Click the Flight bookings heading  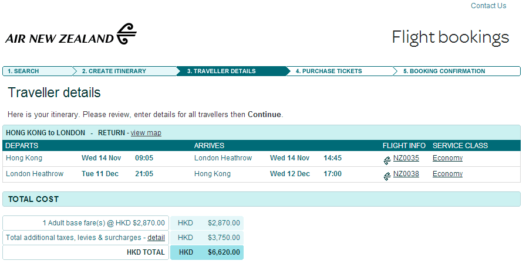(x=450, y=37)
